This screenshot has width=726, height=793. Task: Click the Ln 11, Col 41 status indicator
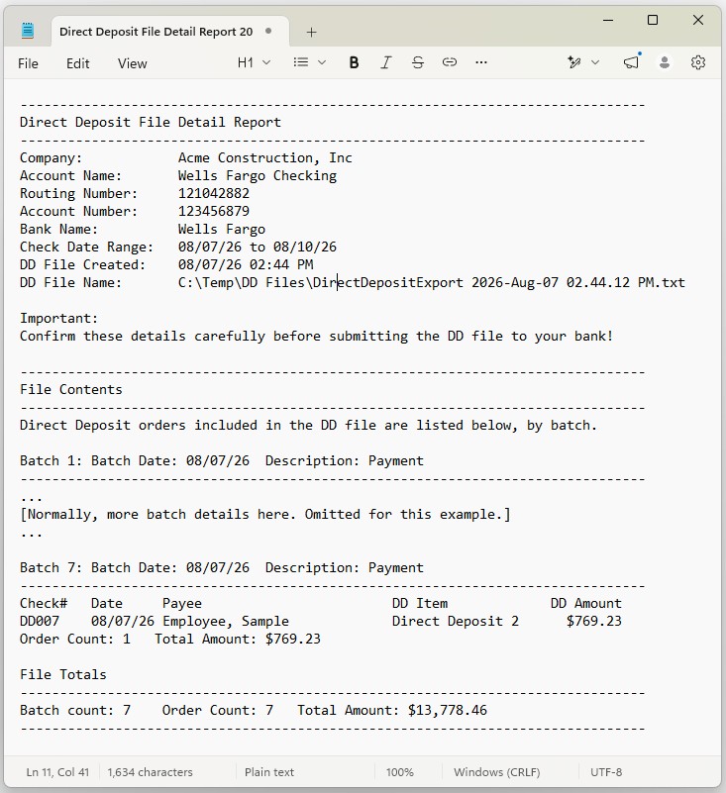tap(57, 772)
